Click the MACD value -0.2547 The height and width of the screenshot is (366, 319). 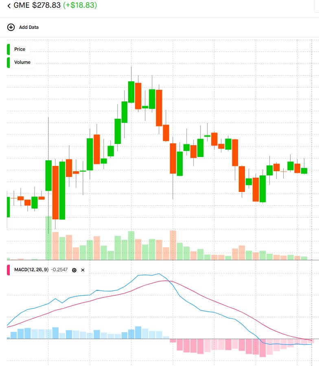[x=59, y=270]
